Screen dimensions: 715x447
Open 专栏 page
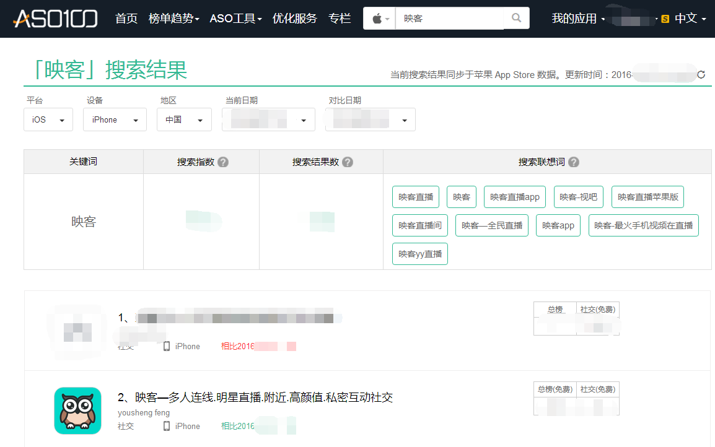click(x=340, y=19)
